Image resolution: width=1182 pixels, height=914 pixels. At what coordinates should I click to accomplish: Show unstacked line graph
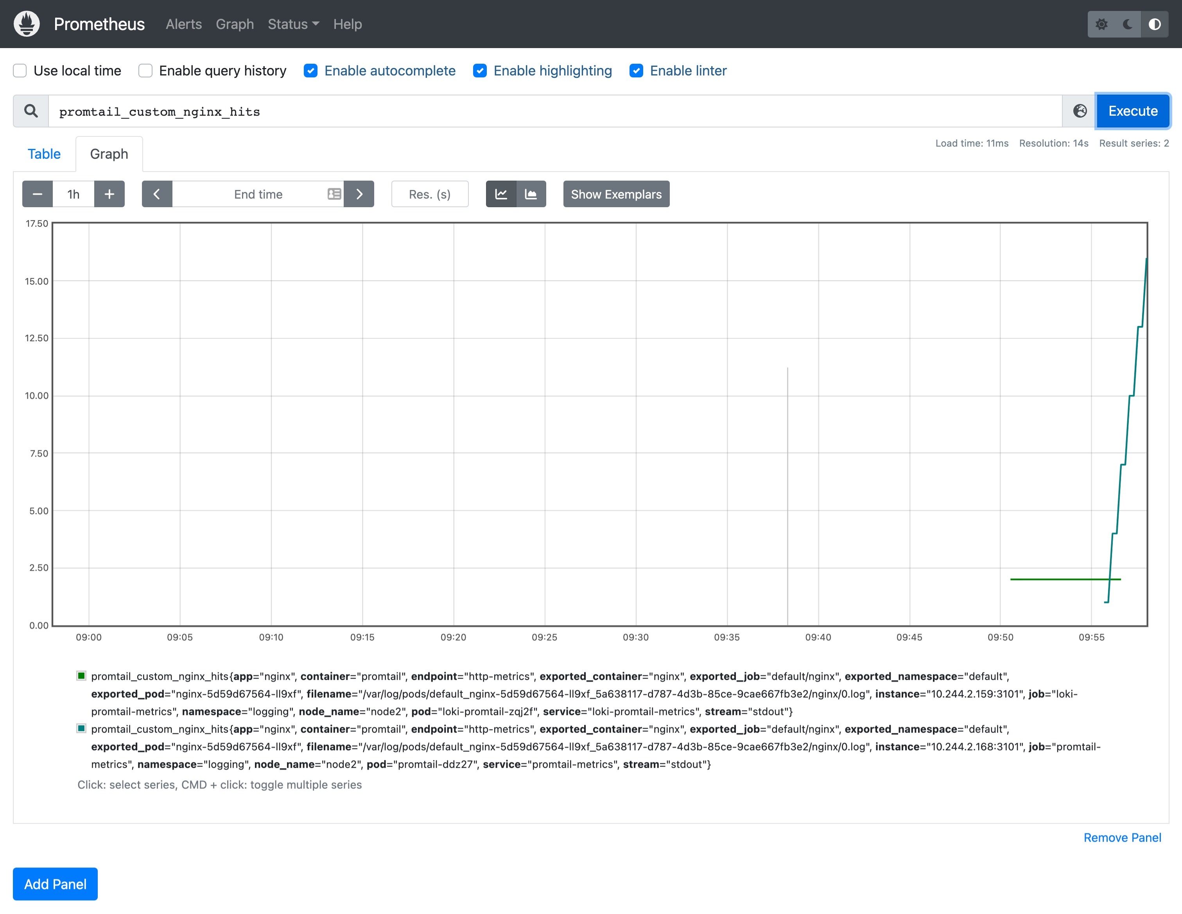[501, 194]
